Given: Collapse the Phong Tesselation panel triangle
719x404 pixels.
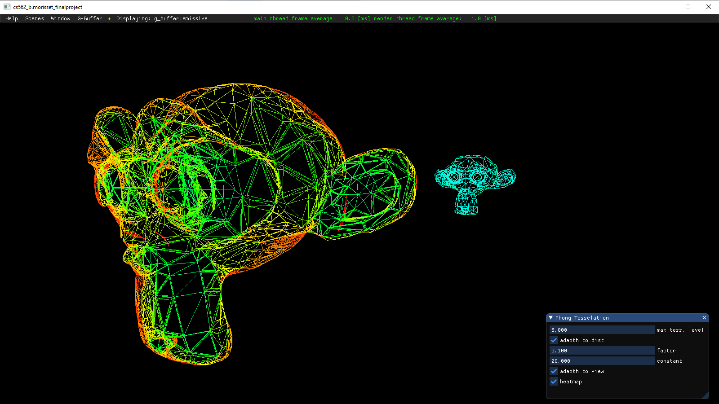Looking at the screenshot, I should 551,318.
